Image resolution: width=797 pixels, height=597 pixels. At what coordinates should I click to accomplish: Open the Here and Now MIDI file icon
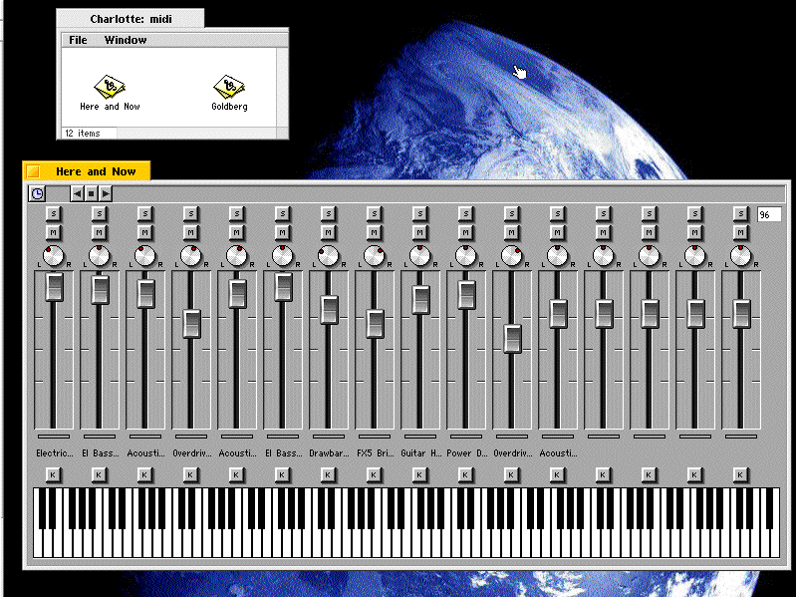click(x=109, y=87)
